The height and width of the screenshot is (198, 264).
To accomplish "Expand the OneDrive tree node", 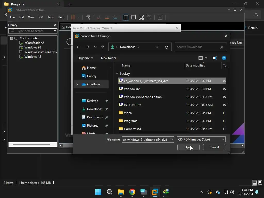I will [x=77, y=84].
